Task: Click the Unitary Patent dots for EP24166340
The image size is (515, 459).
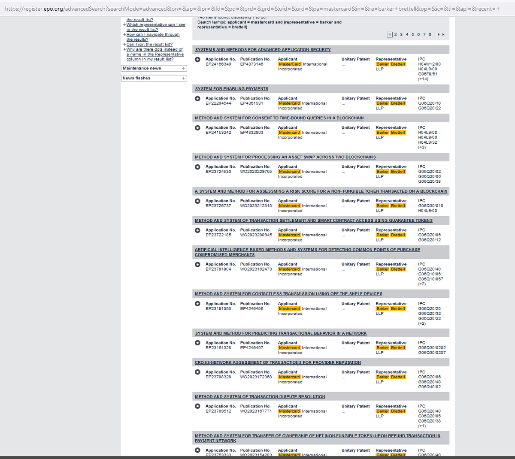Action: click(343, 65)
